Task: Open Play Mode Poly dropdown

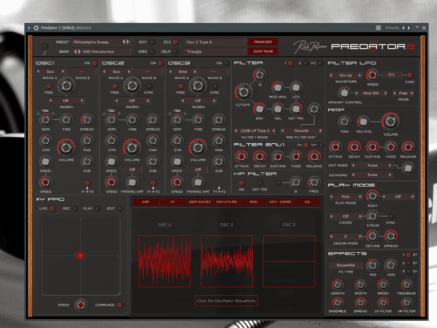Action: tap(346, 196)
